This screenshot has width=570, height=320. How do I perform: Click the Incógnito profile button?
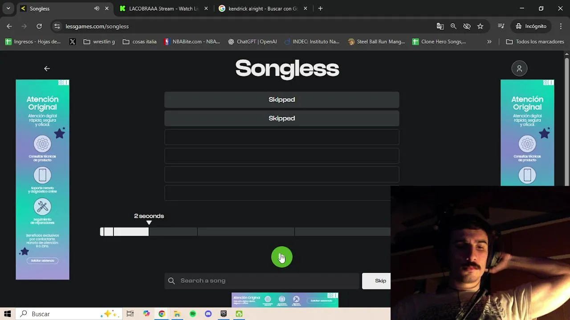point(531,26)
